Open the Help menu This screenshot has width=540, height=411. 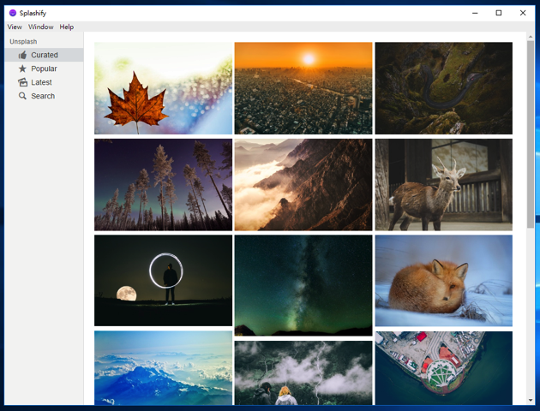click(x=67, y=27)
